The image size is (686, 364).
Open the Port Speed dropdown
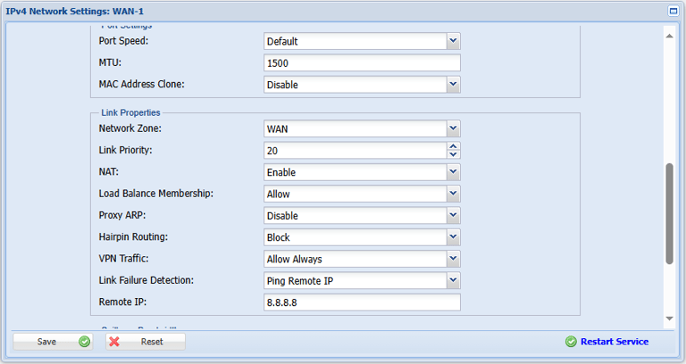coord(453,41)
